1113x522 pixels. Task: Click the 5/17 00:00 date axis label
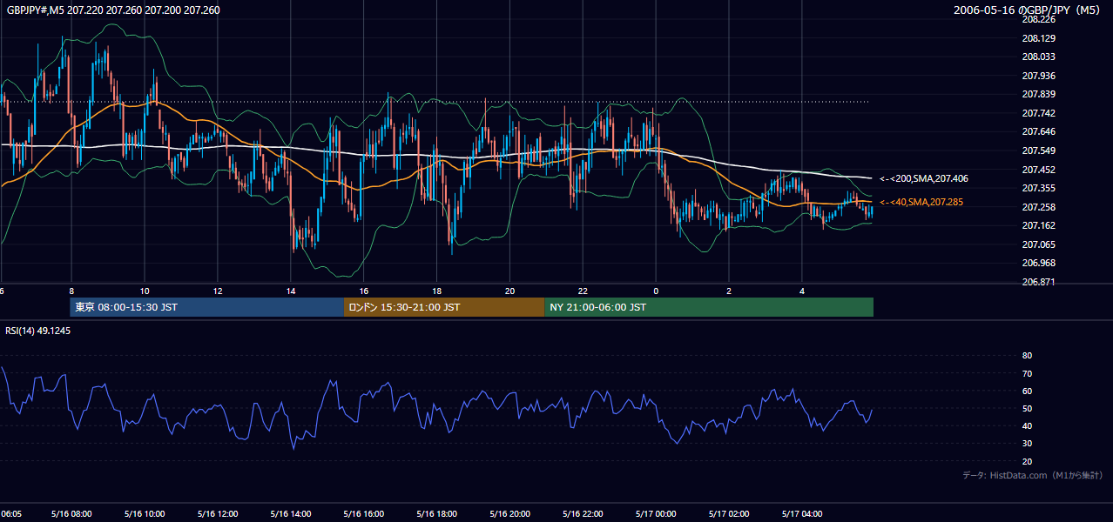coord(657,514)
